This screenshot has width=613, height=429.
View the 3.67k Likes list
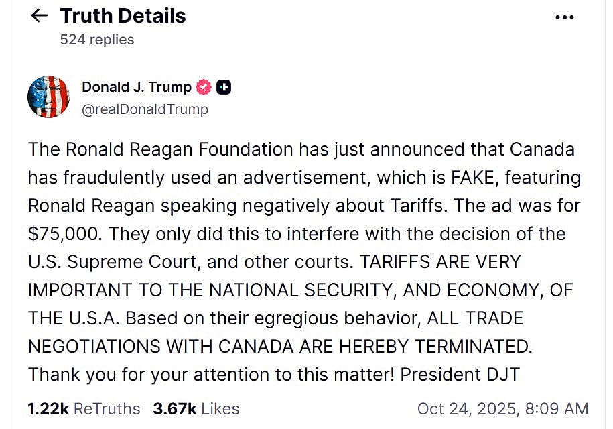[x=196, y=408]
